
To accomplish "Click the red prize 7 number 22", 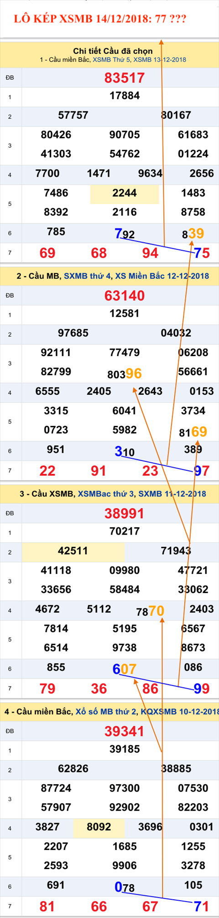I will click(x=47, y=471).
